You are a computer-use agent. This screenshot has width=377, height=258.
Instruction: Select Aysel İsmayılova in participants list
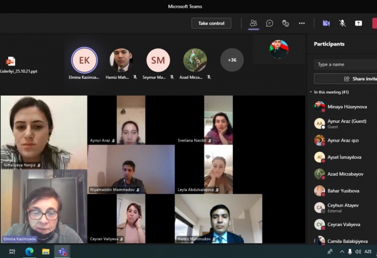click(x=343, y=157)
